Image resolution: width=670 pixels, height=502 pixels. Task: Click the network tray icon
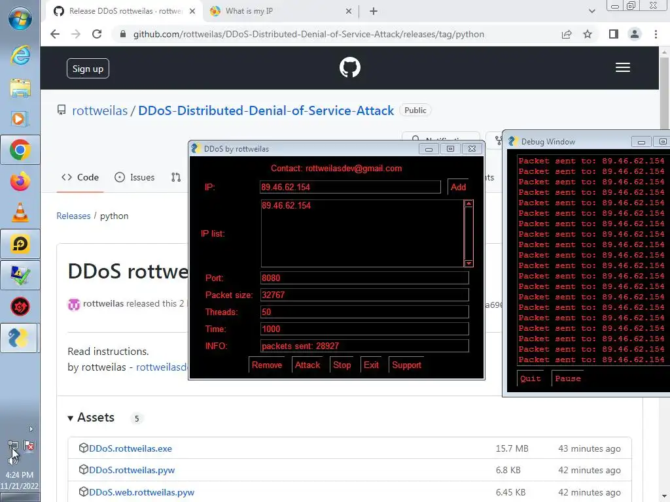click(13, 446)
